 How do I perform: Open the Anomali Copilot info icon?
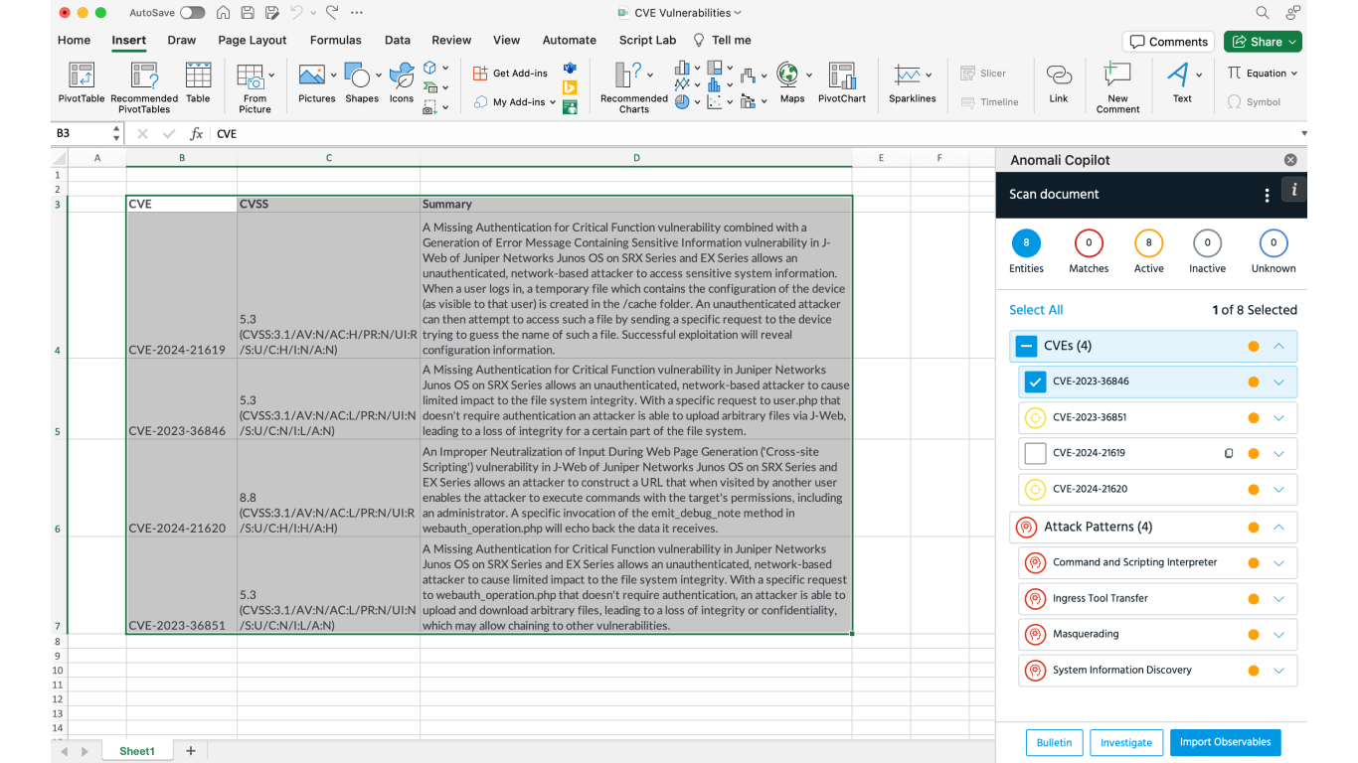click(1294, 190)
